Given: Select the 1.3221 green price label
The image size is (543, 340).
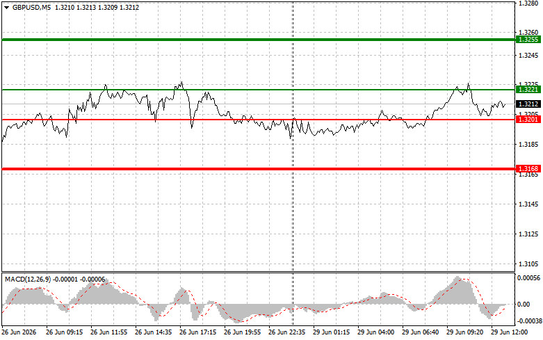Looking at the screenshot, I should (528, 90).
